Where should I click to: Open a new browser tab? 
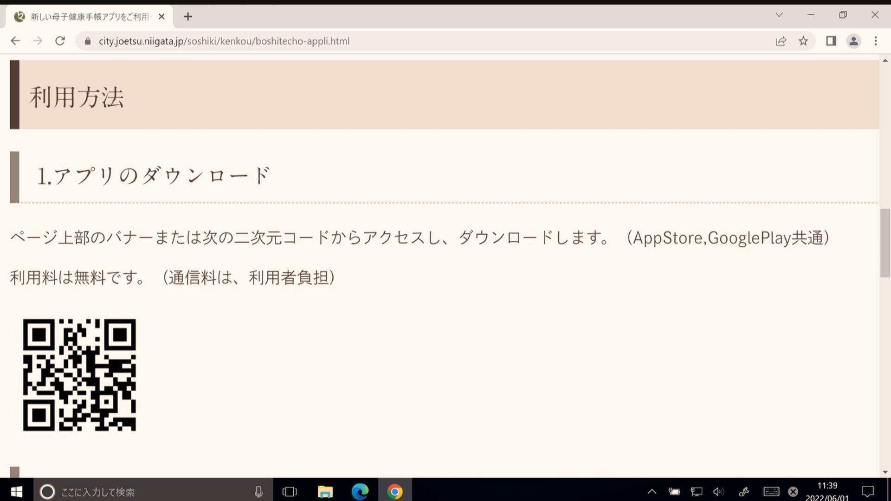point(188,17)
